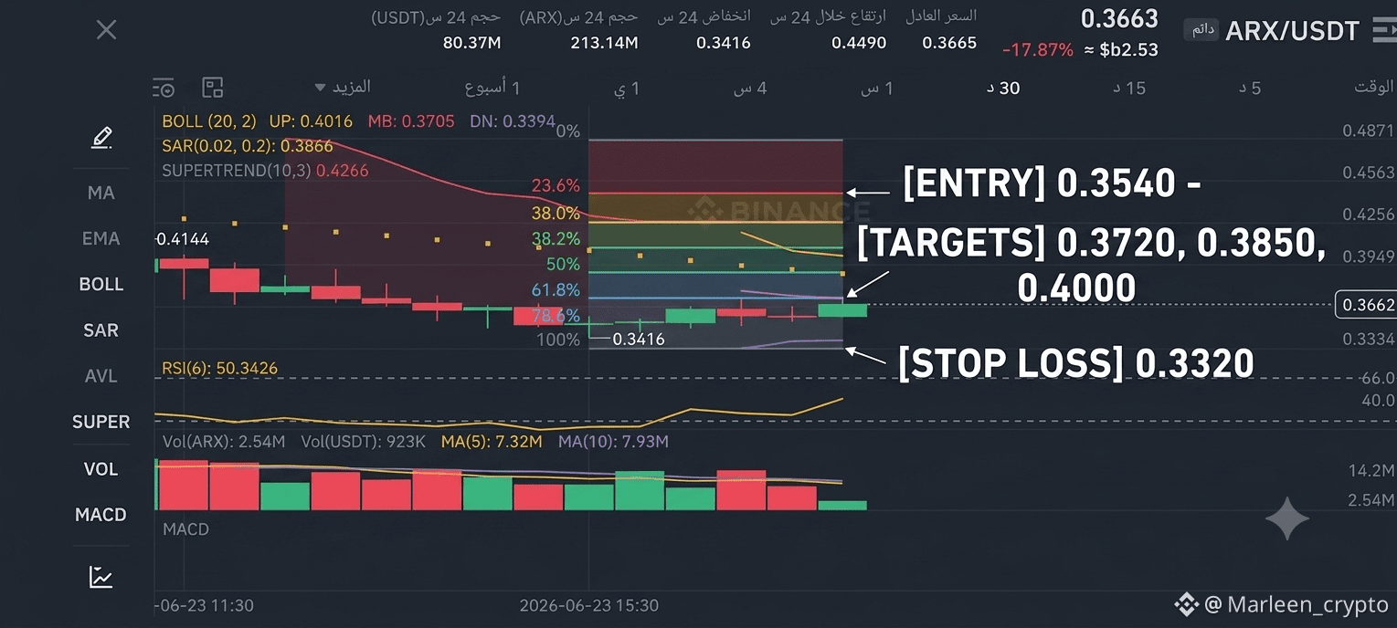1397x628 pixels.
Task: Switch to the 1 ي timeframe
Action: click(627, 88)
